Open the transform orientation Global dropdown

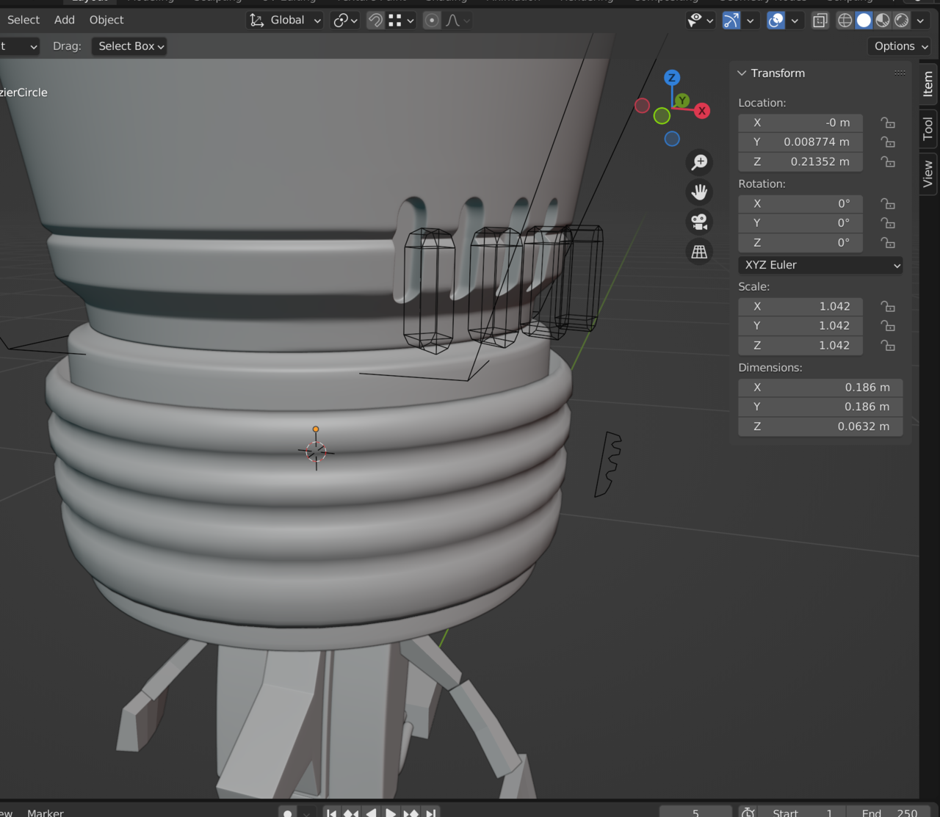(284, 20)
